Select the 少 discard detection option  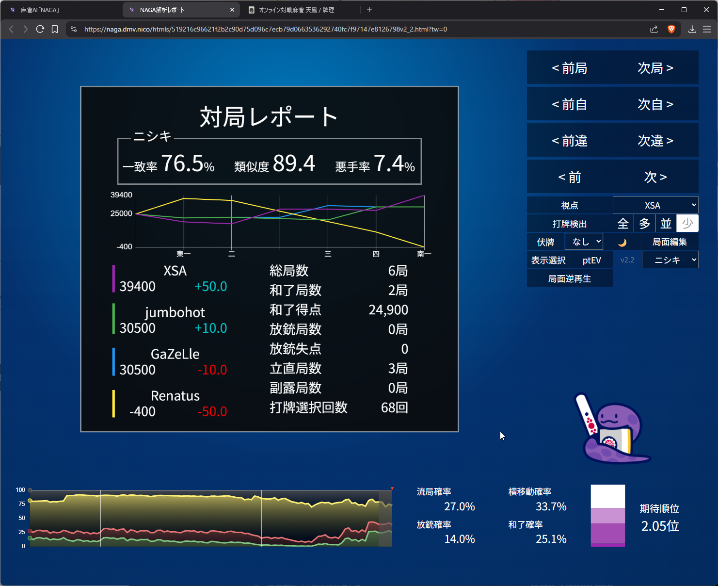click(687, 224)
